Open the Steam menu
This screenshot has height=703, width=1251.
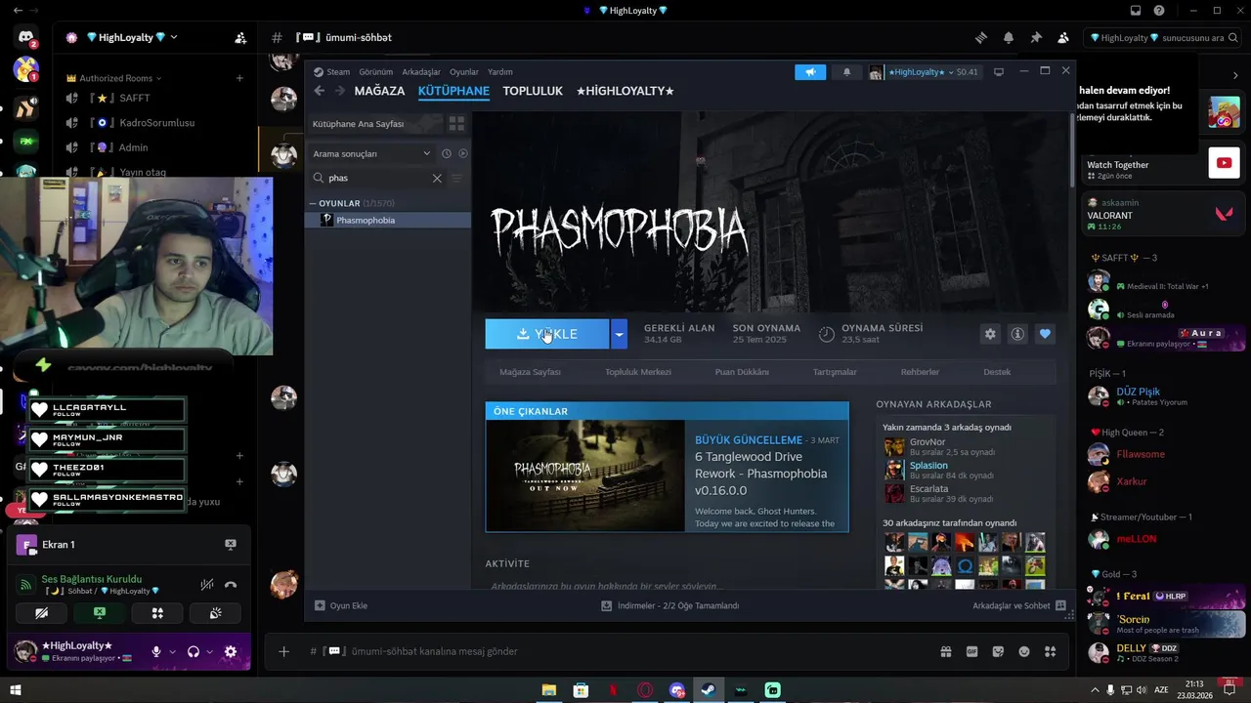pyautogui.click(x=338, y=72)
